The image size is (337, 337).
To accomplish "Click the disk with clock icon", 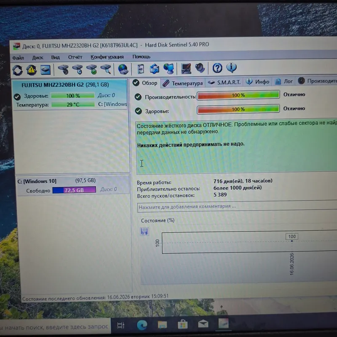I will click(x=78, y=70).
